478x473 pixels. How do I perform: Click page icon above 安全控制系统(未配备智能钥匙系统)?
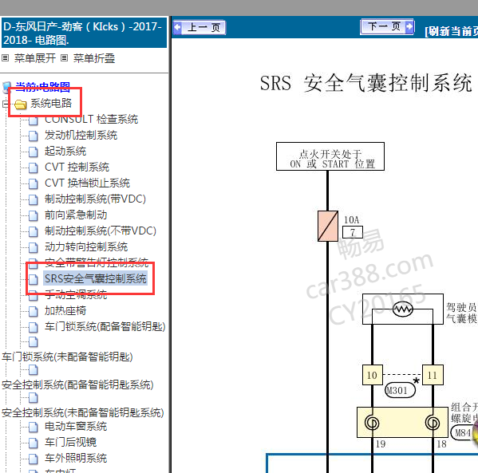34,398
